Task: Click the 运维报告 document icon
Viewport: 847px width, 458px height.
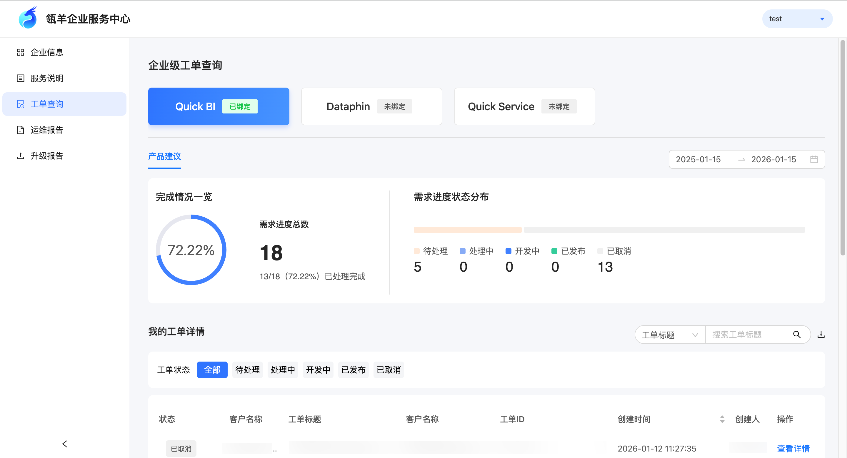Action: click(x=20, y=130)
